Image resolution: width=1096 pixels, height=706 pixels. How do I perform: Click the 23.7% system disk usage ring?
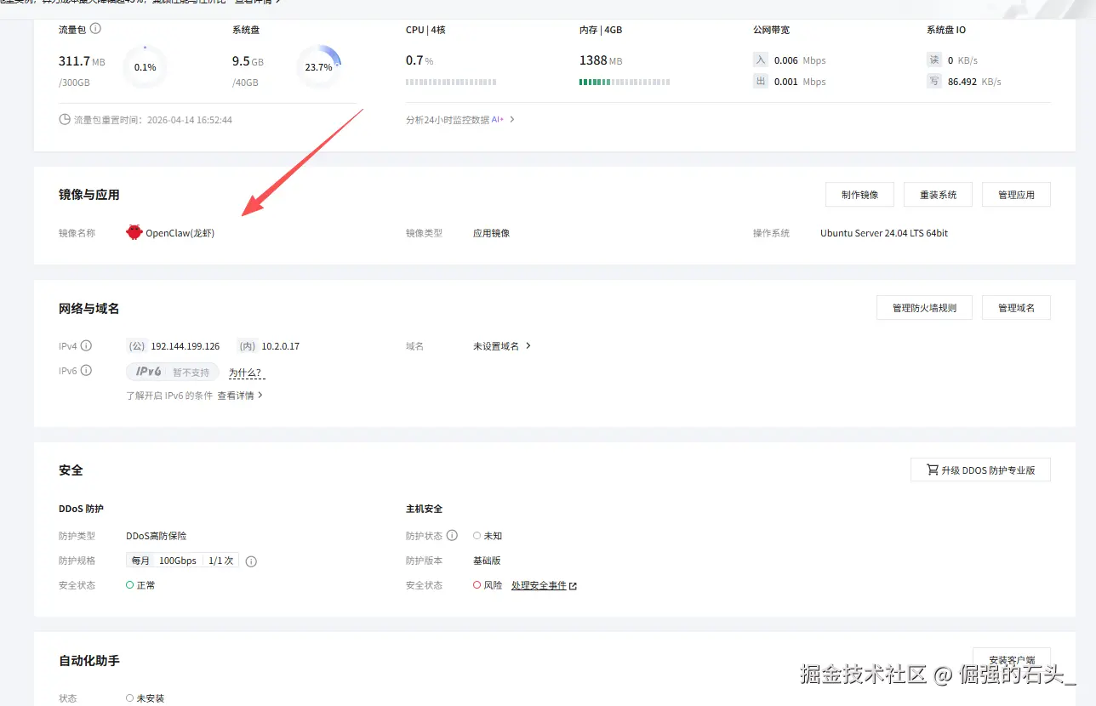pos(319,67)
